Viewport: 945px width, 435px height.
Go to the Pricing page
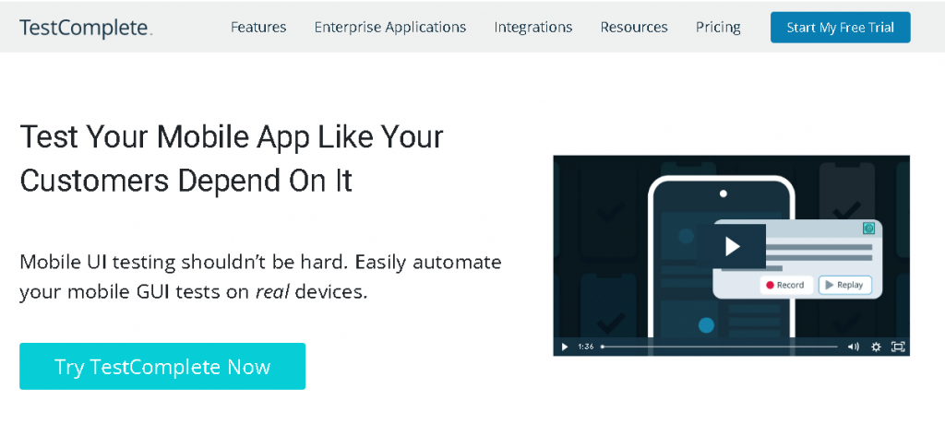click(x=718, y=28)
